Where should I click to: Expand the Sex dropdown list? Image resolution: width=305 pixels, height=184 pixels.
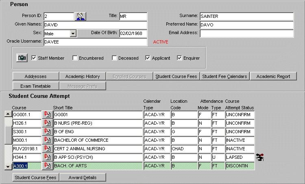73,33
